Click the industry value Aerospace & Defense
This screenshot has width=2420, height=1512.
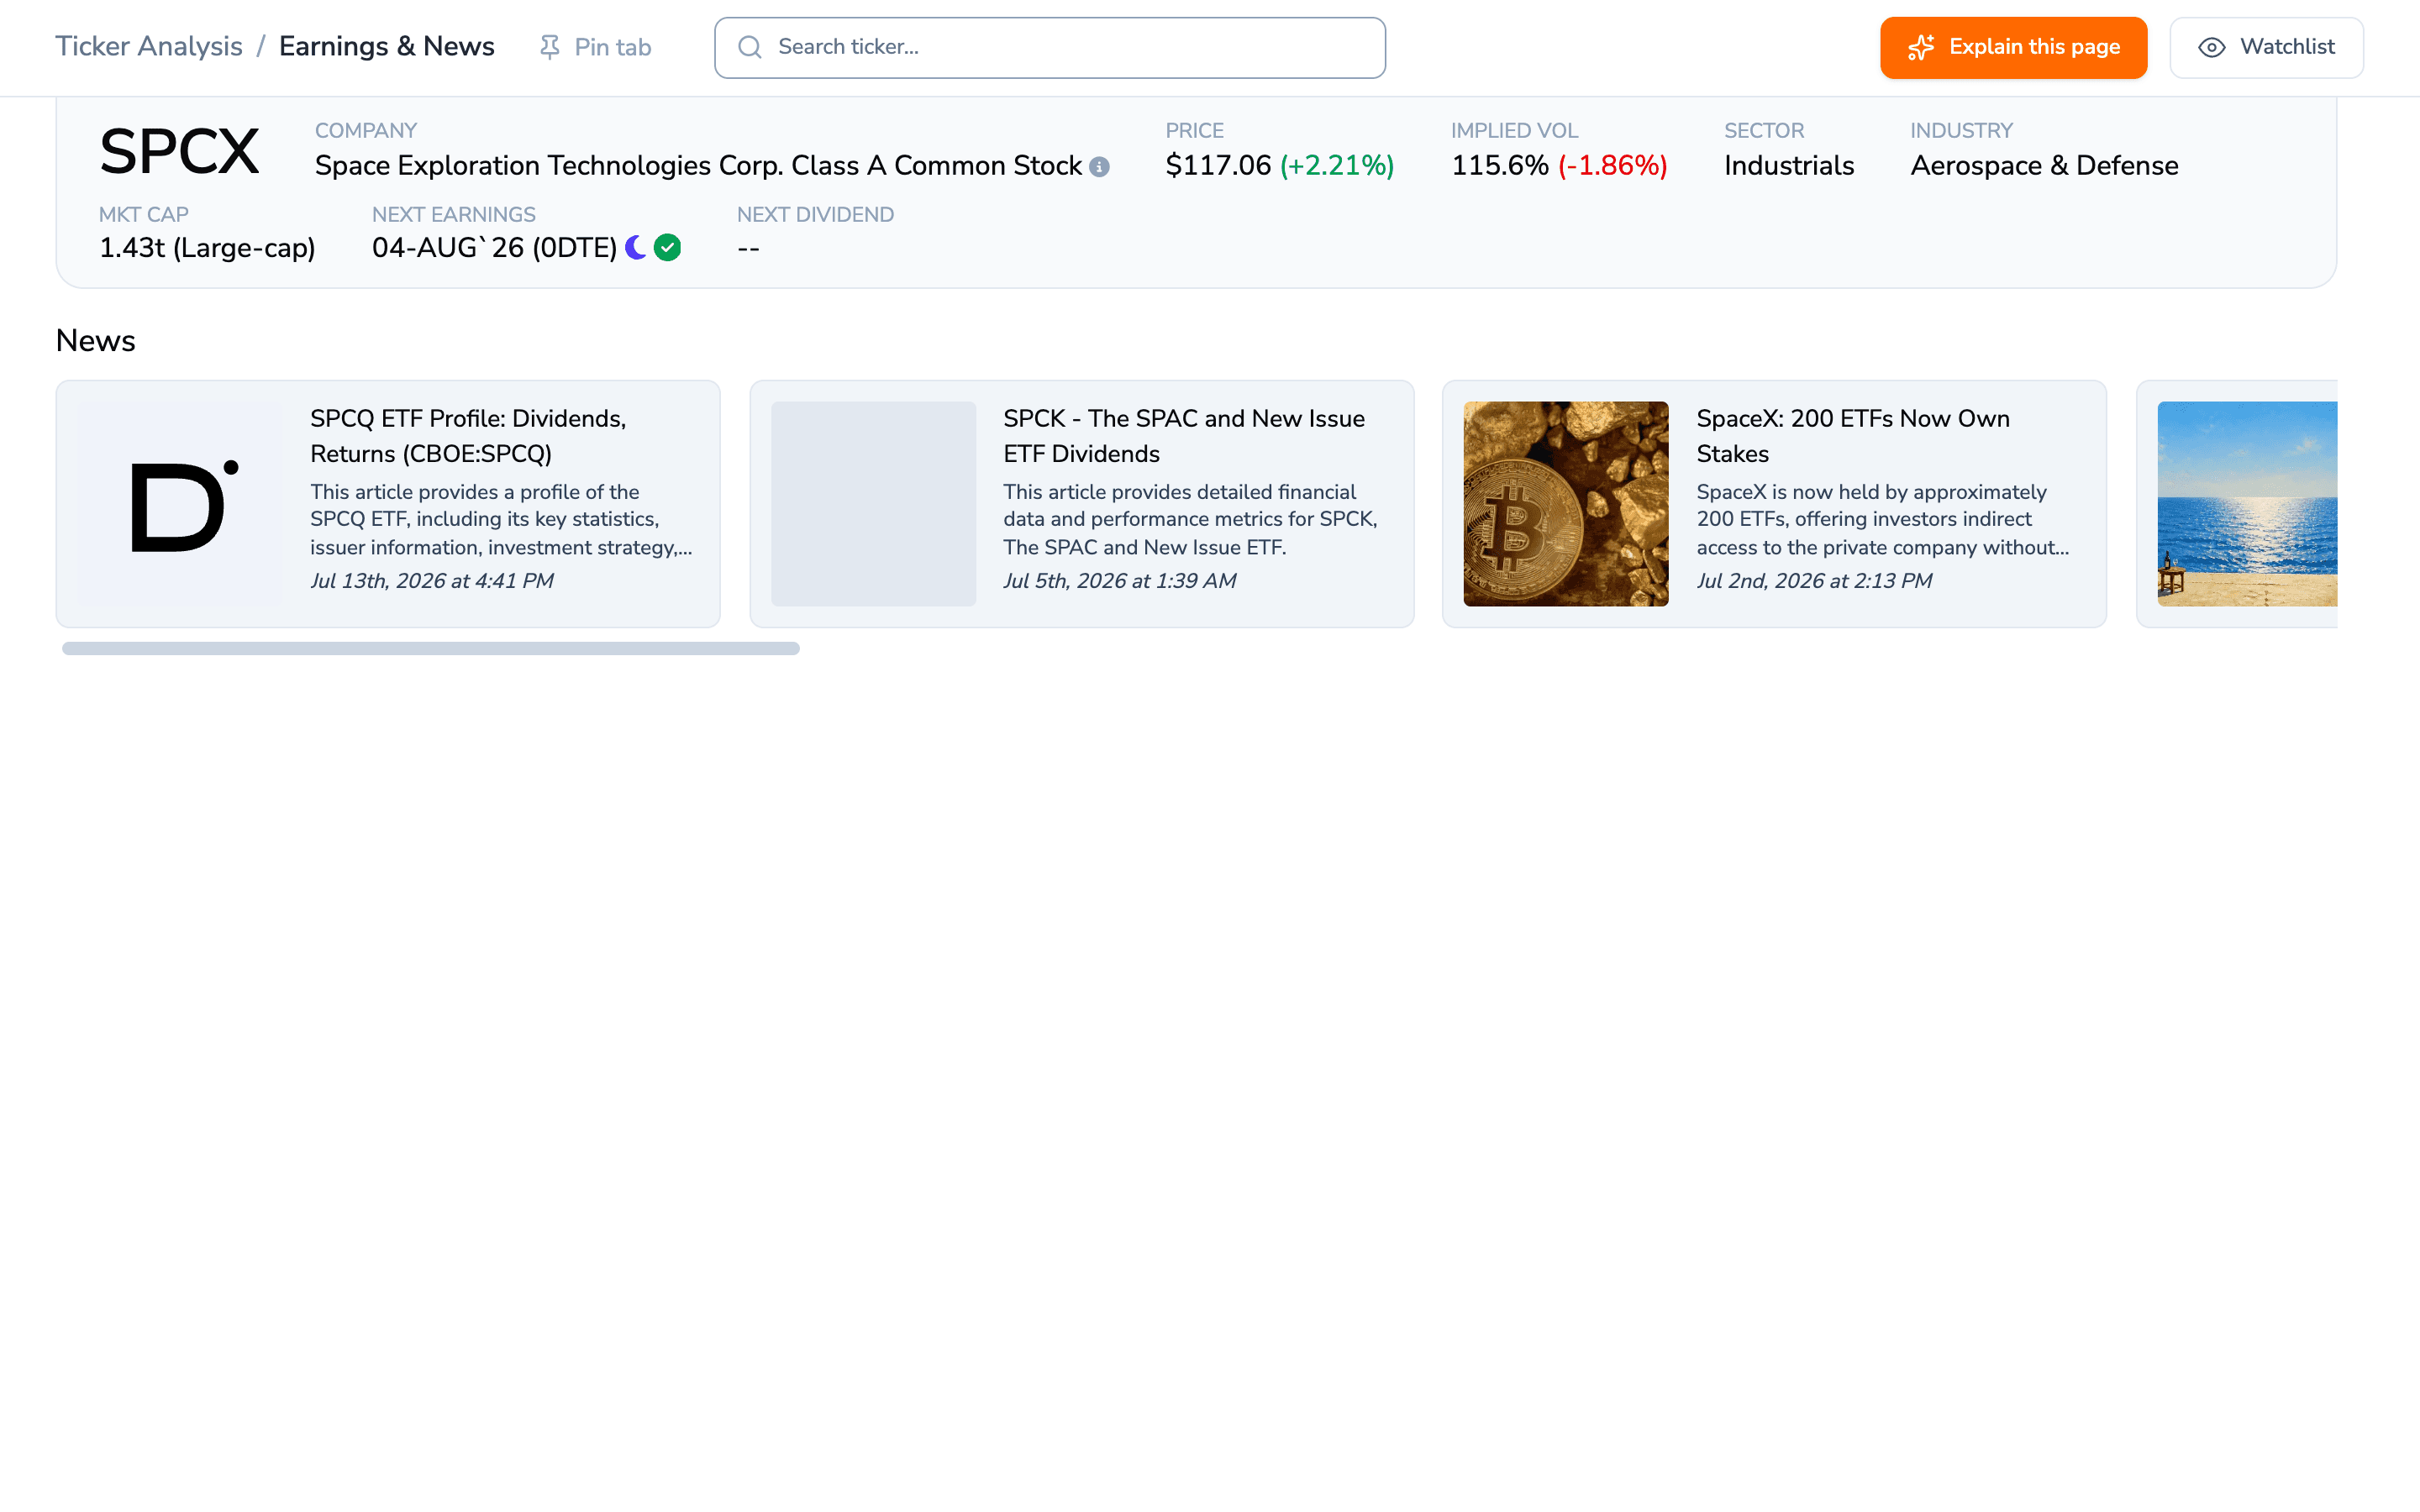2044,166
